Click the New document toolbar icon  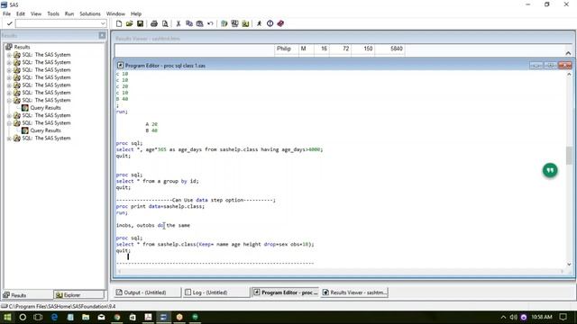click(x=119, y=23)
